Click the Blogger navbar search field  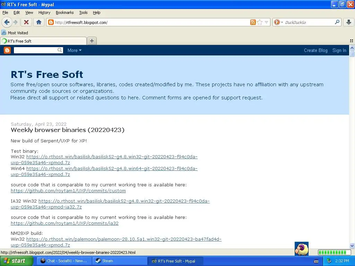[36, 50]
